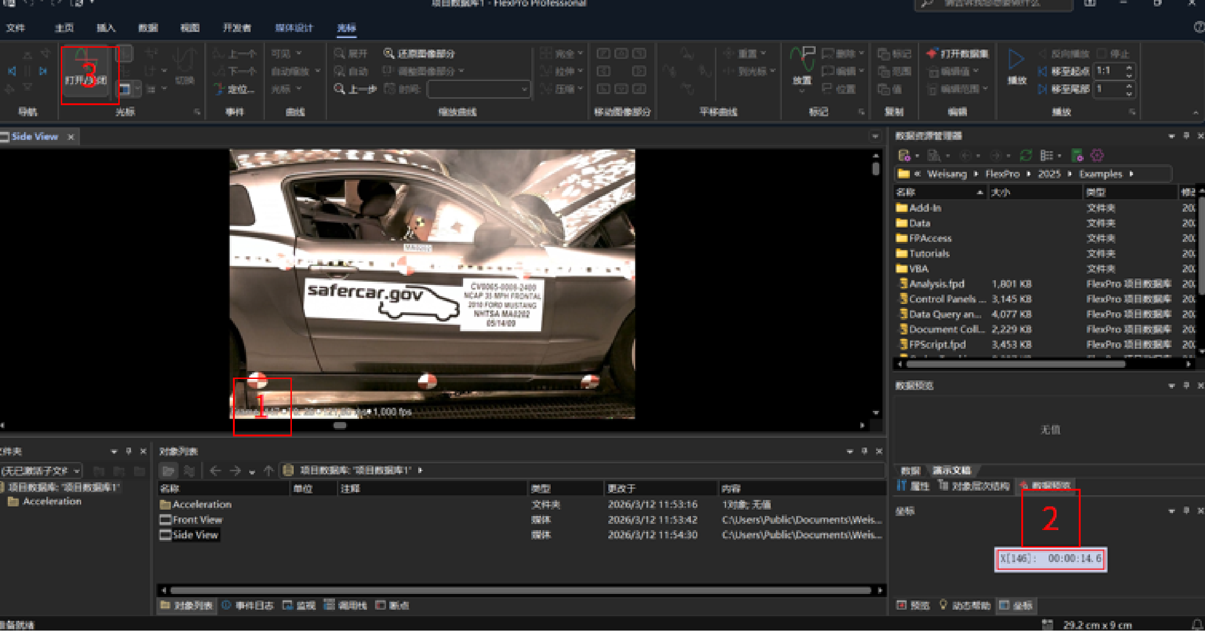Select Front View in object list

(x=197, y=520)
